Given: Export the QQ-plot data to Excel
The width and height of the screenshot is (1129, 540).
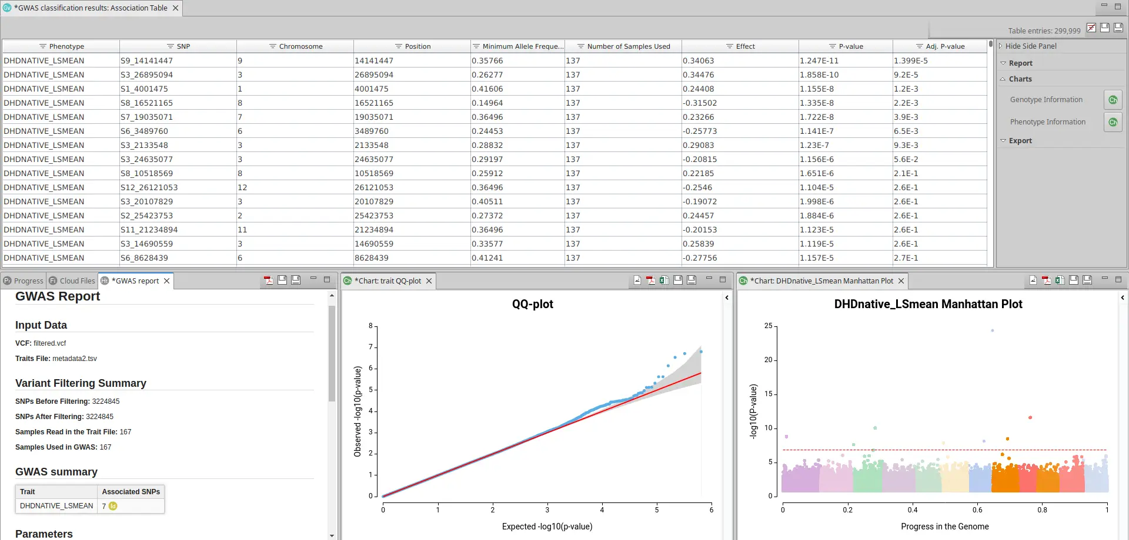Looking at the screenshot, I should [x=664, y=281].
